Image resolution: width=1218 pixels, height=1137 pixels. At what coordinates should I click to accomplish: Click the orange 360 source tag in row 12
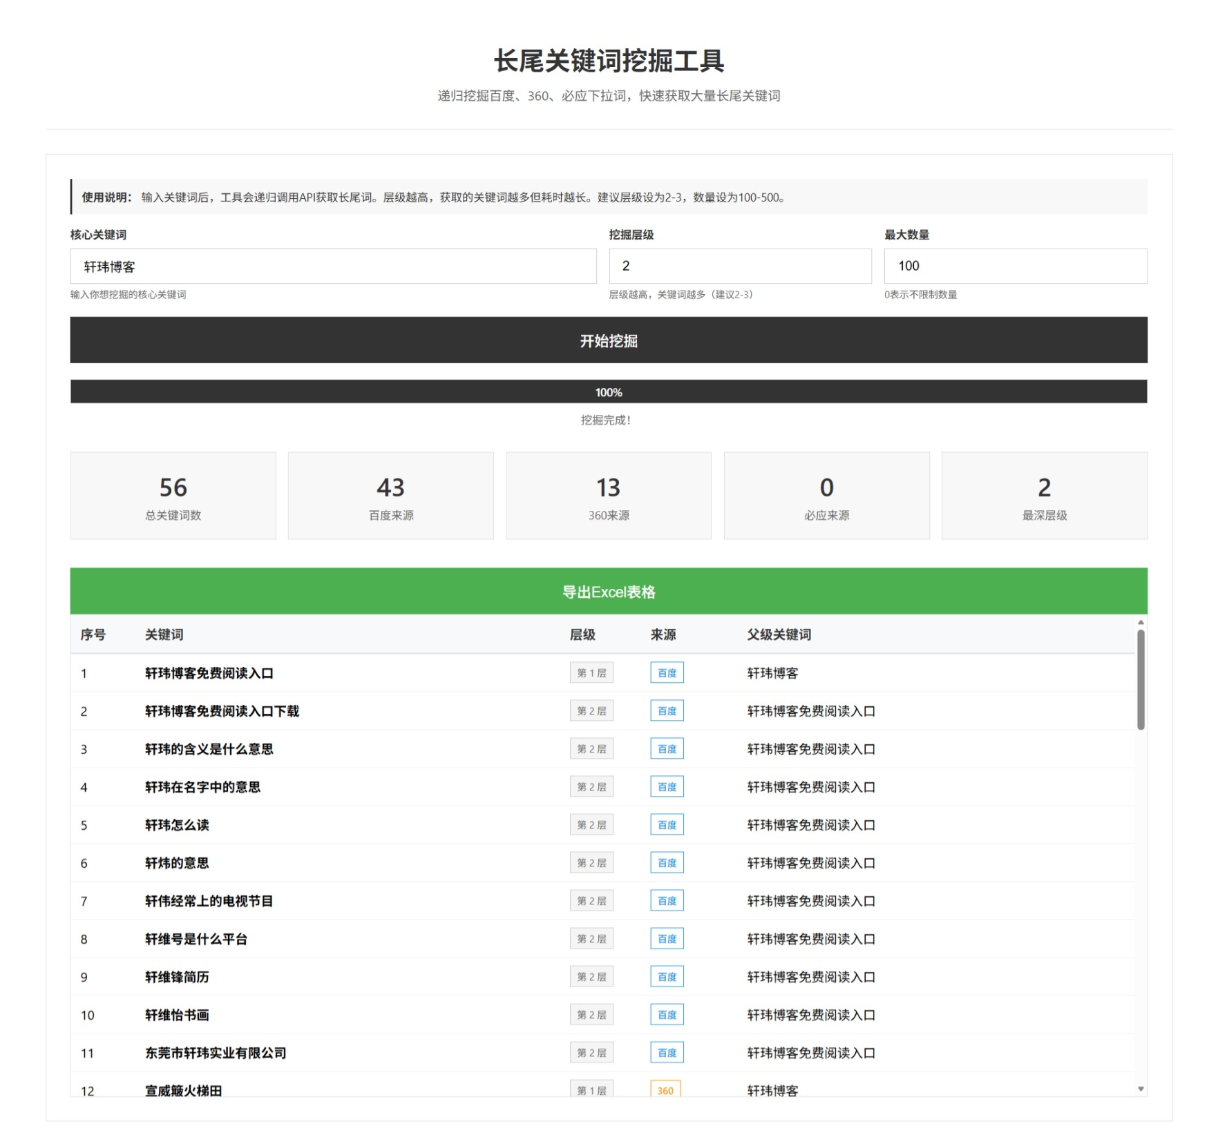point(665,1090)
